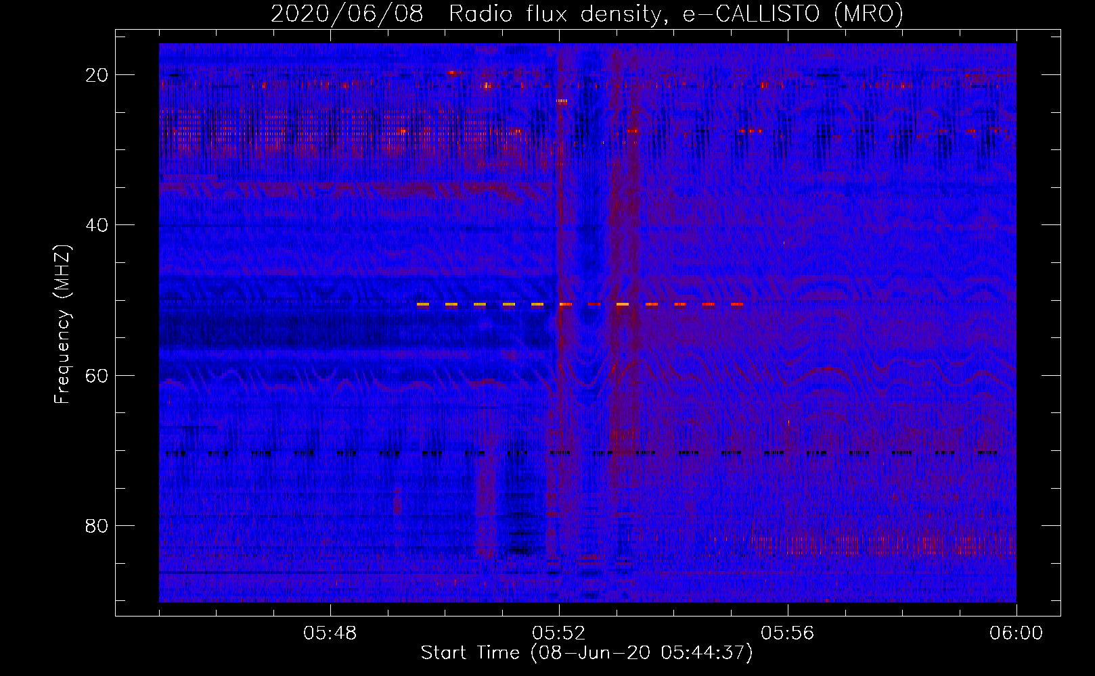This screenshot has width=1095, height=676.
Task: Click the "Frequency (MHZ)" axis label
Action: pyautogui.click(x=62, y=324)
